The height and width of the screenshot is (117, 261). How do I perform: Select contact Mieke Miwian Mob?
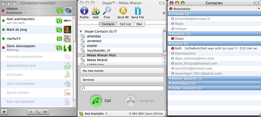(120, 55)
